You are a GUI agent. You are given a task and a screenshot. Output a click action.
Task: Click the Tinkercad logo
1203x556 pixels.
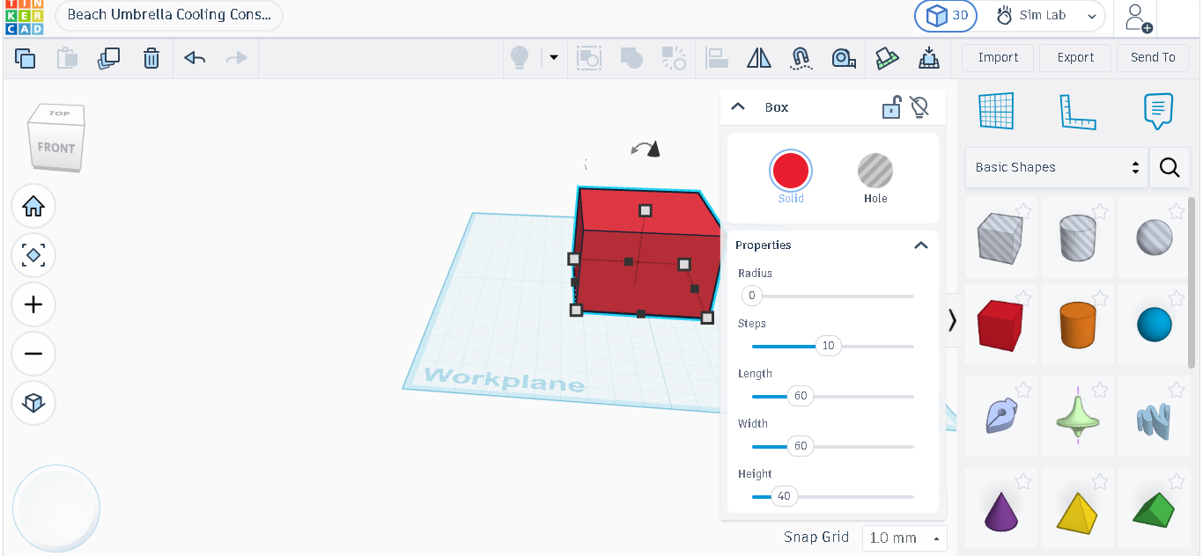tap(24, 17)
